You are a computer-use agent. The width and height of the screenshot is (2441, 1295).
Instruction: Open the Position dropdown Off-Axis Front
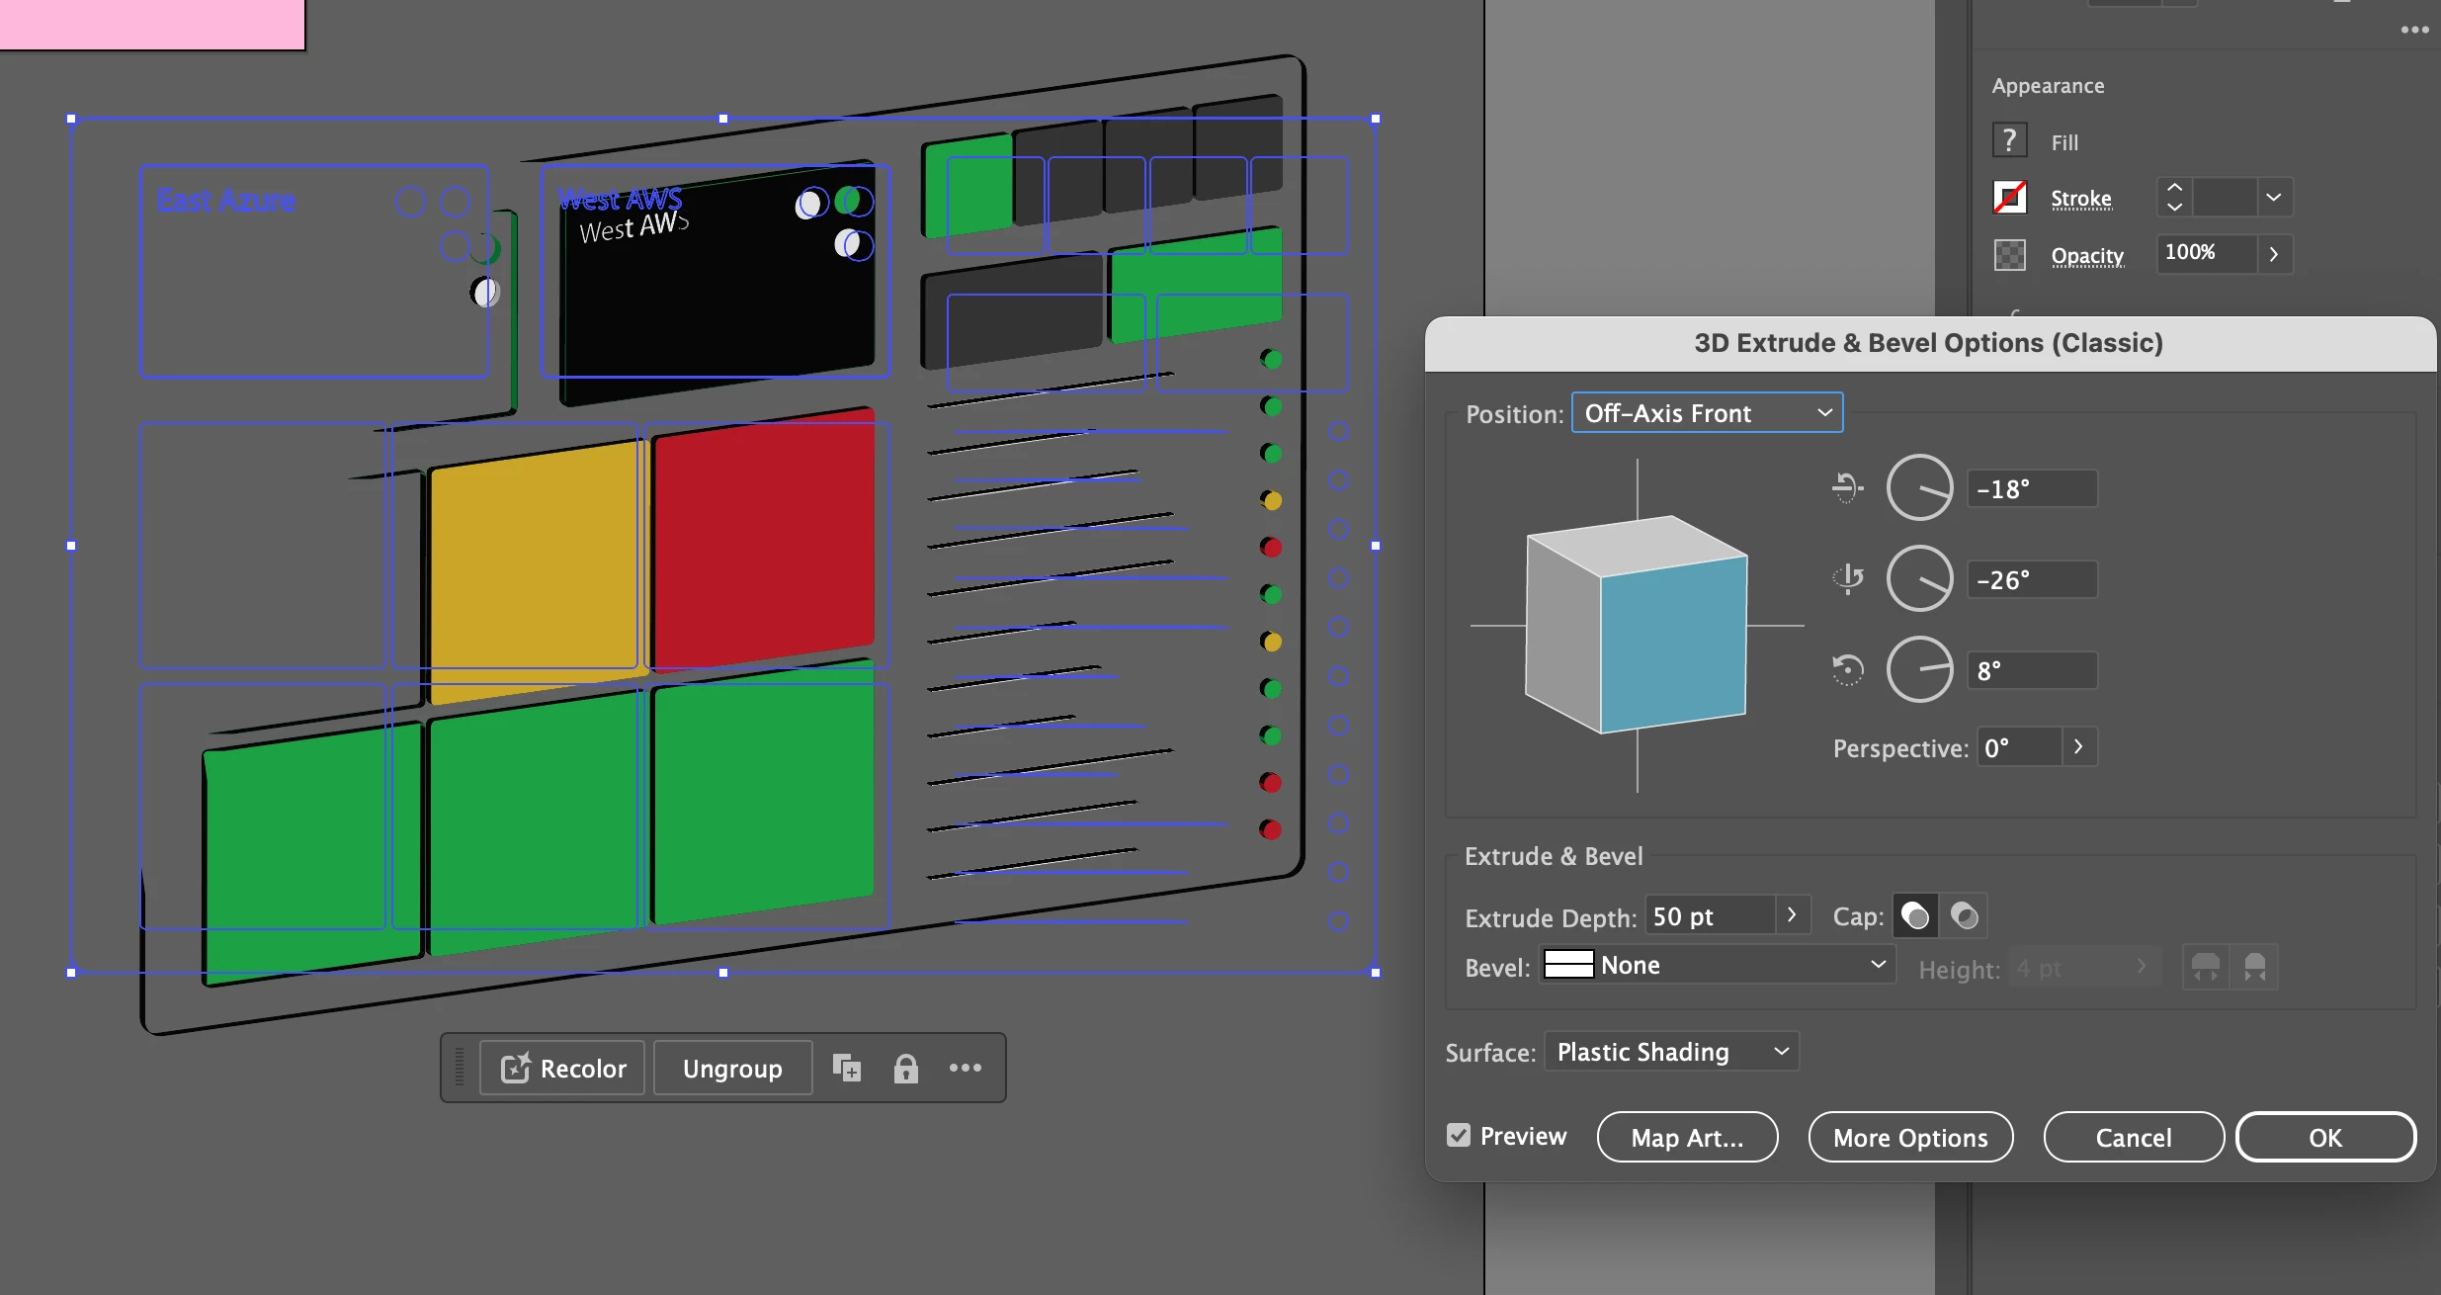[x=1707, y=413]
